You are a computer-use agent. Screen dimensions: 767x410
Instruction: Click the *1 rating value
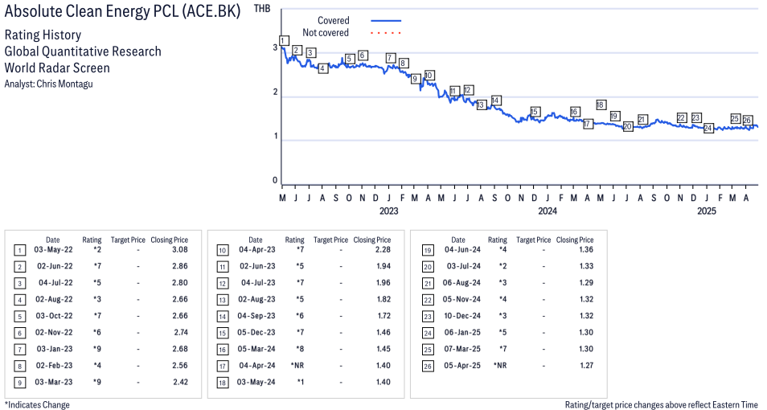point(300,382)
